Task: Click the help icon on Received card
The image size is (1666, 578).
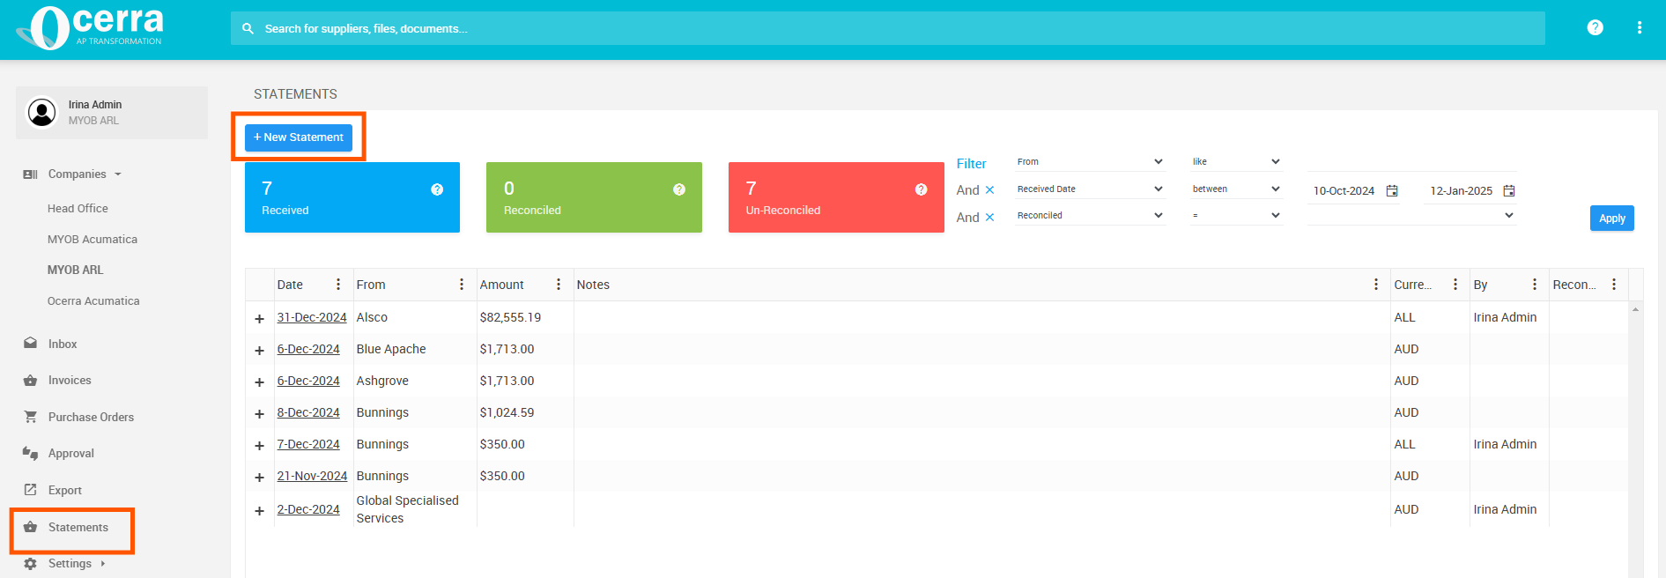Action: 437,189
